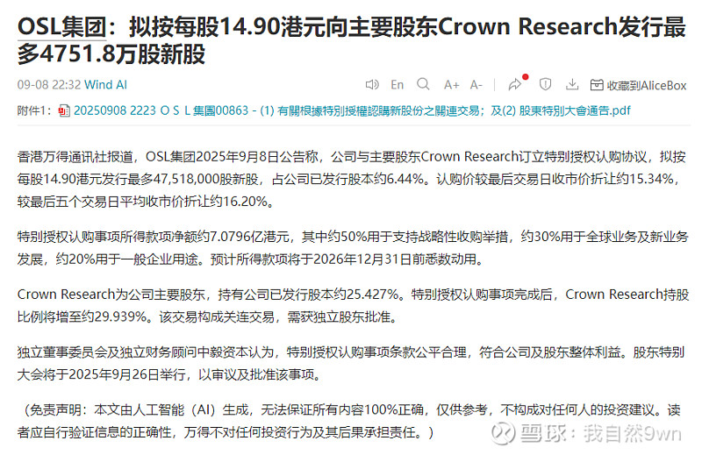Image resolution: width=702 pixels, height=455 pixels.
Task: Increase font size with A+
Action: [x=451, y=84]
